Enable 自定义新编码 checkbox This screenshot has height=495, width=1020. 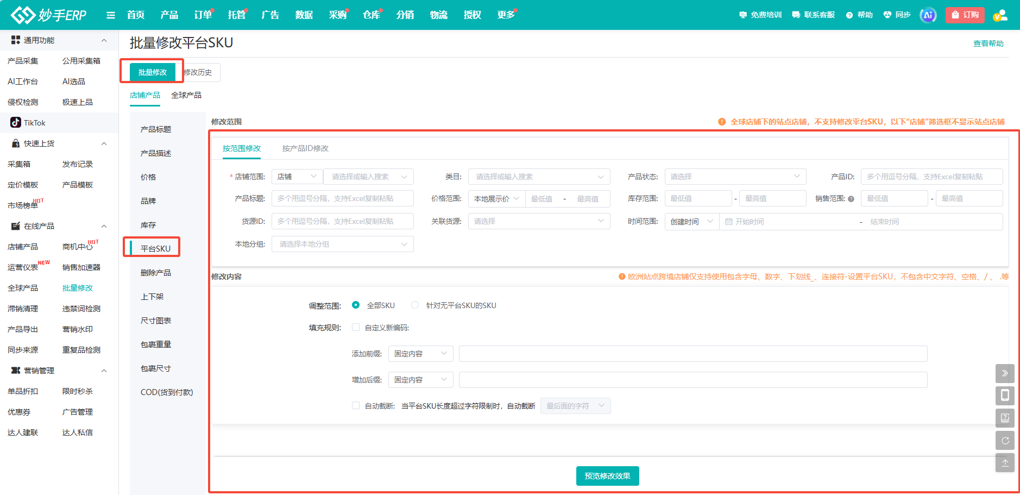click(356, 327)
